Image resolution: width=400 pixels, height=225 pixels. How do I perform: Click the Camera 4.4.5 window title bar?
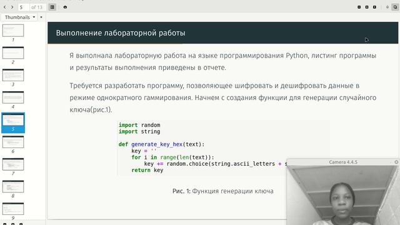click(x=343, y=162)
